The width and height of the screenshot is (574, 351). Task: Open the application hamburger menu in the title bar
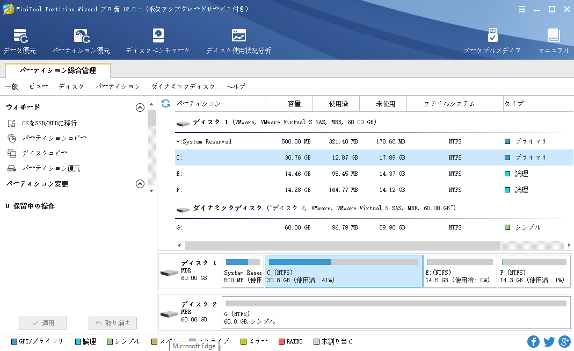click(x=522, y=9)
